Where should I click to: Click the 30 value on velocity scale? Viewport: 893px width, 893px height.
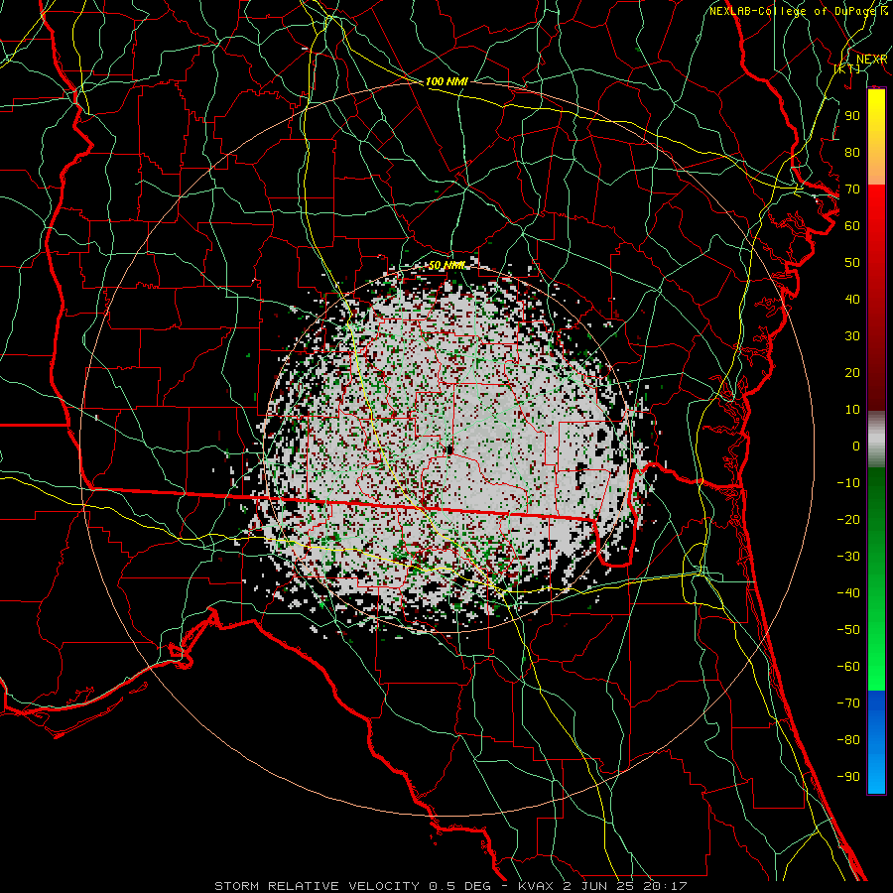[852, 336]
